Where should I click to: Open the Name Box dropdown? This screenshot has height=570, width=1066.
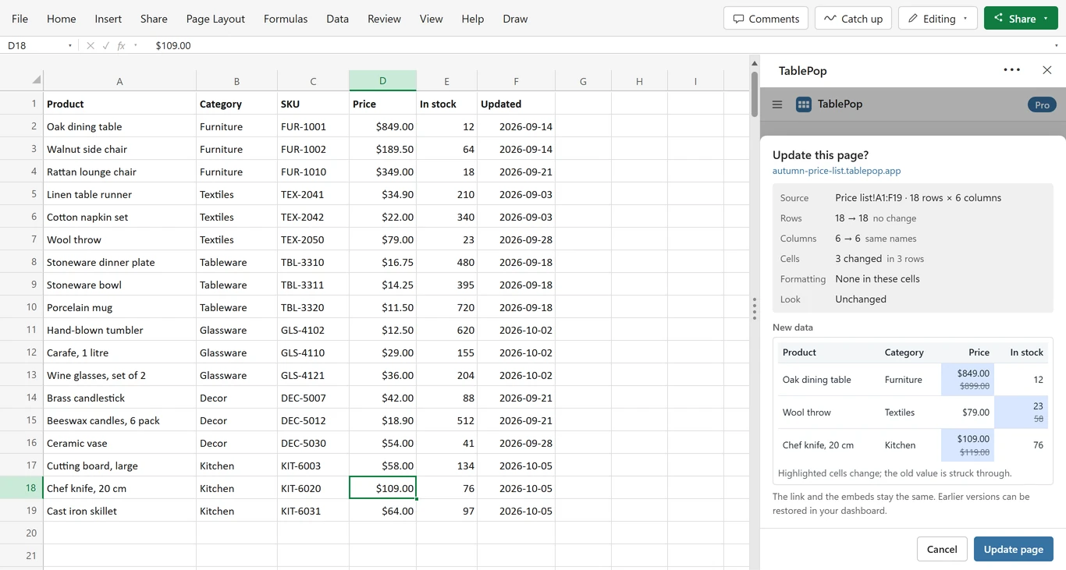click(x=70, y=46)
